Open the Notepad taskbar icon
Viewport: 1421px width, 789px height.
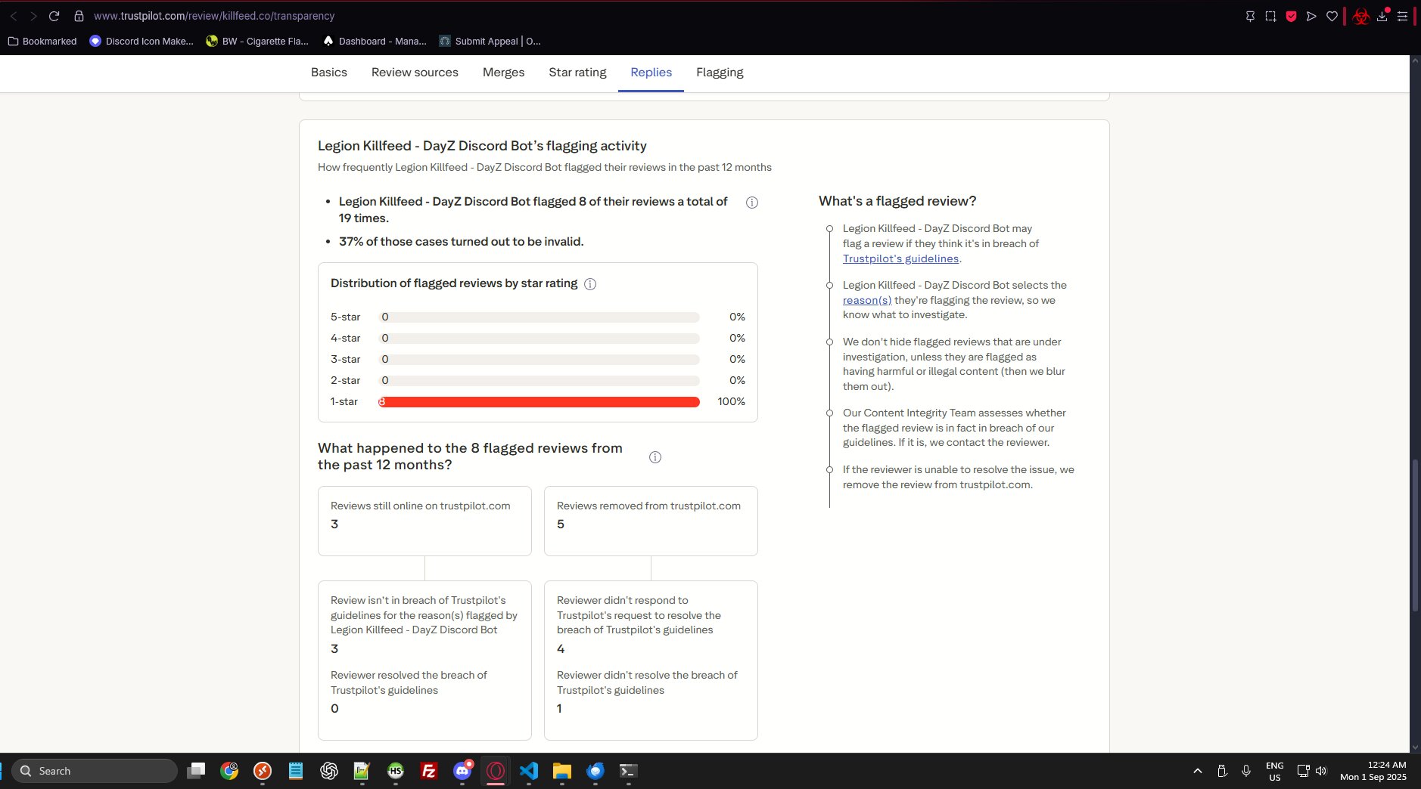296,771
